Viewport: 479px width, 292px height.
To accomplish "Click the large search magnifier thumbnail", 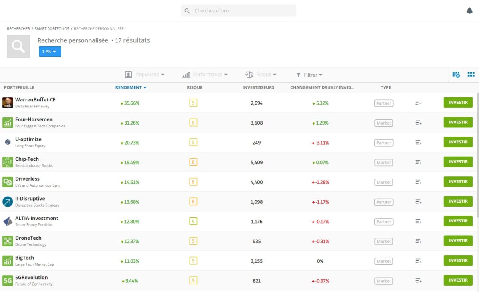I will (18, 46).
